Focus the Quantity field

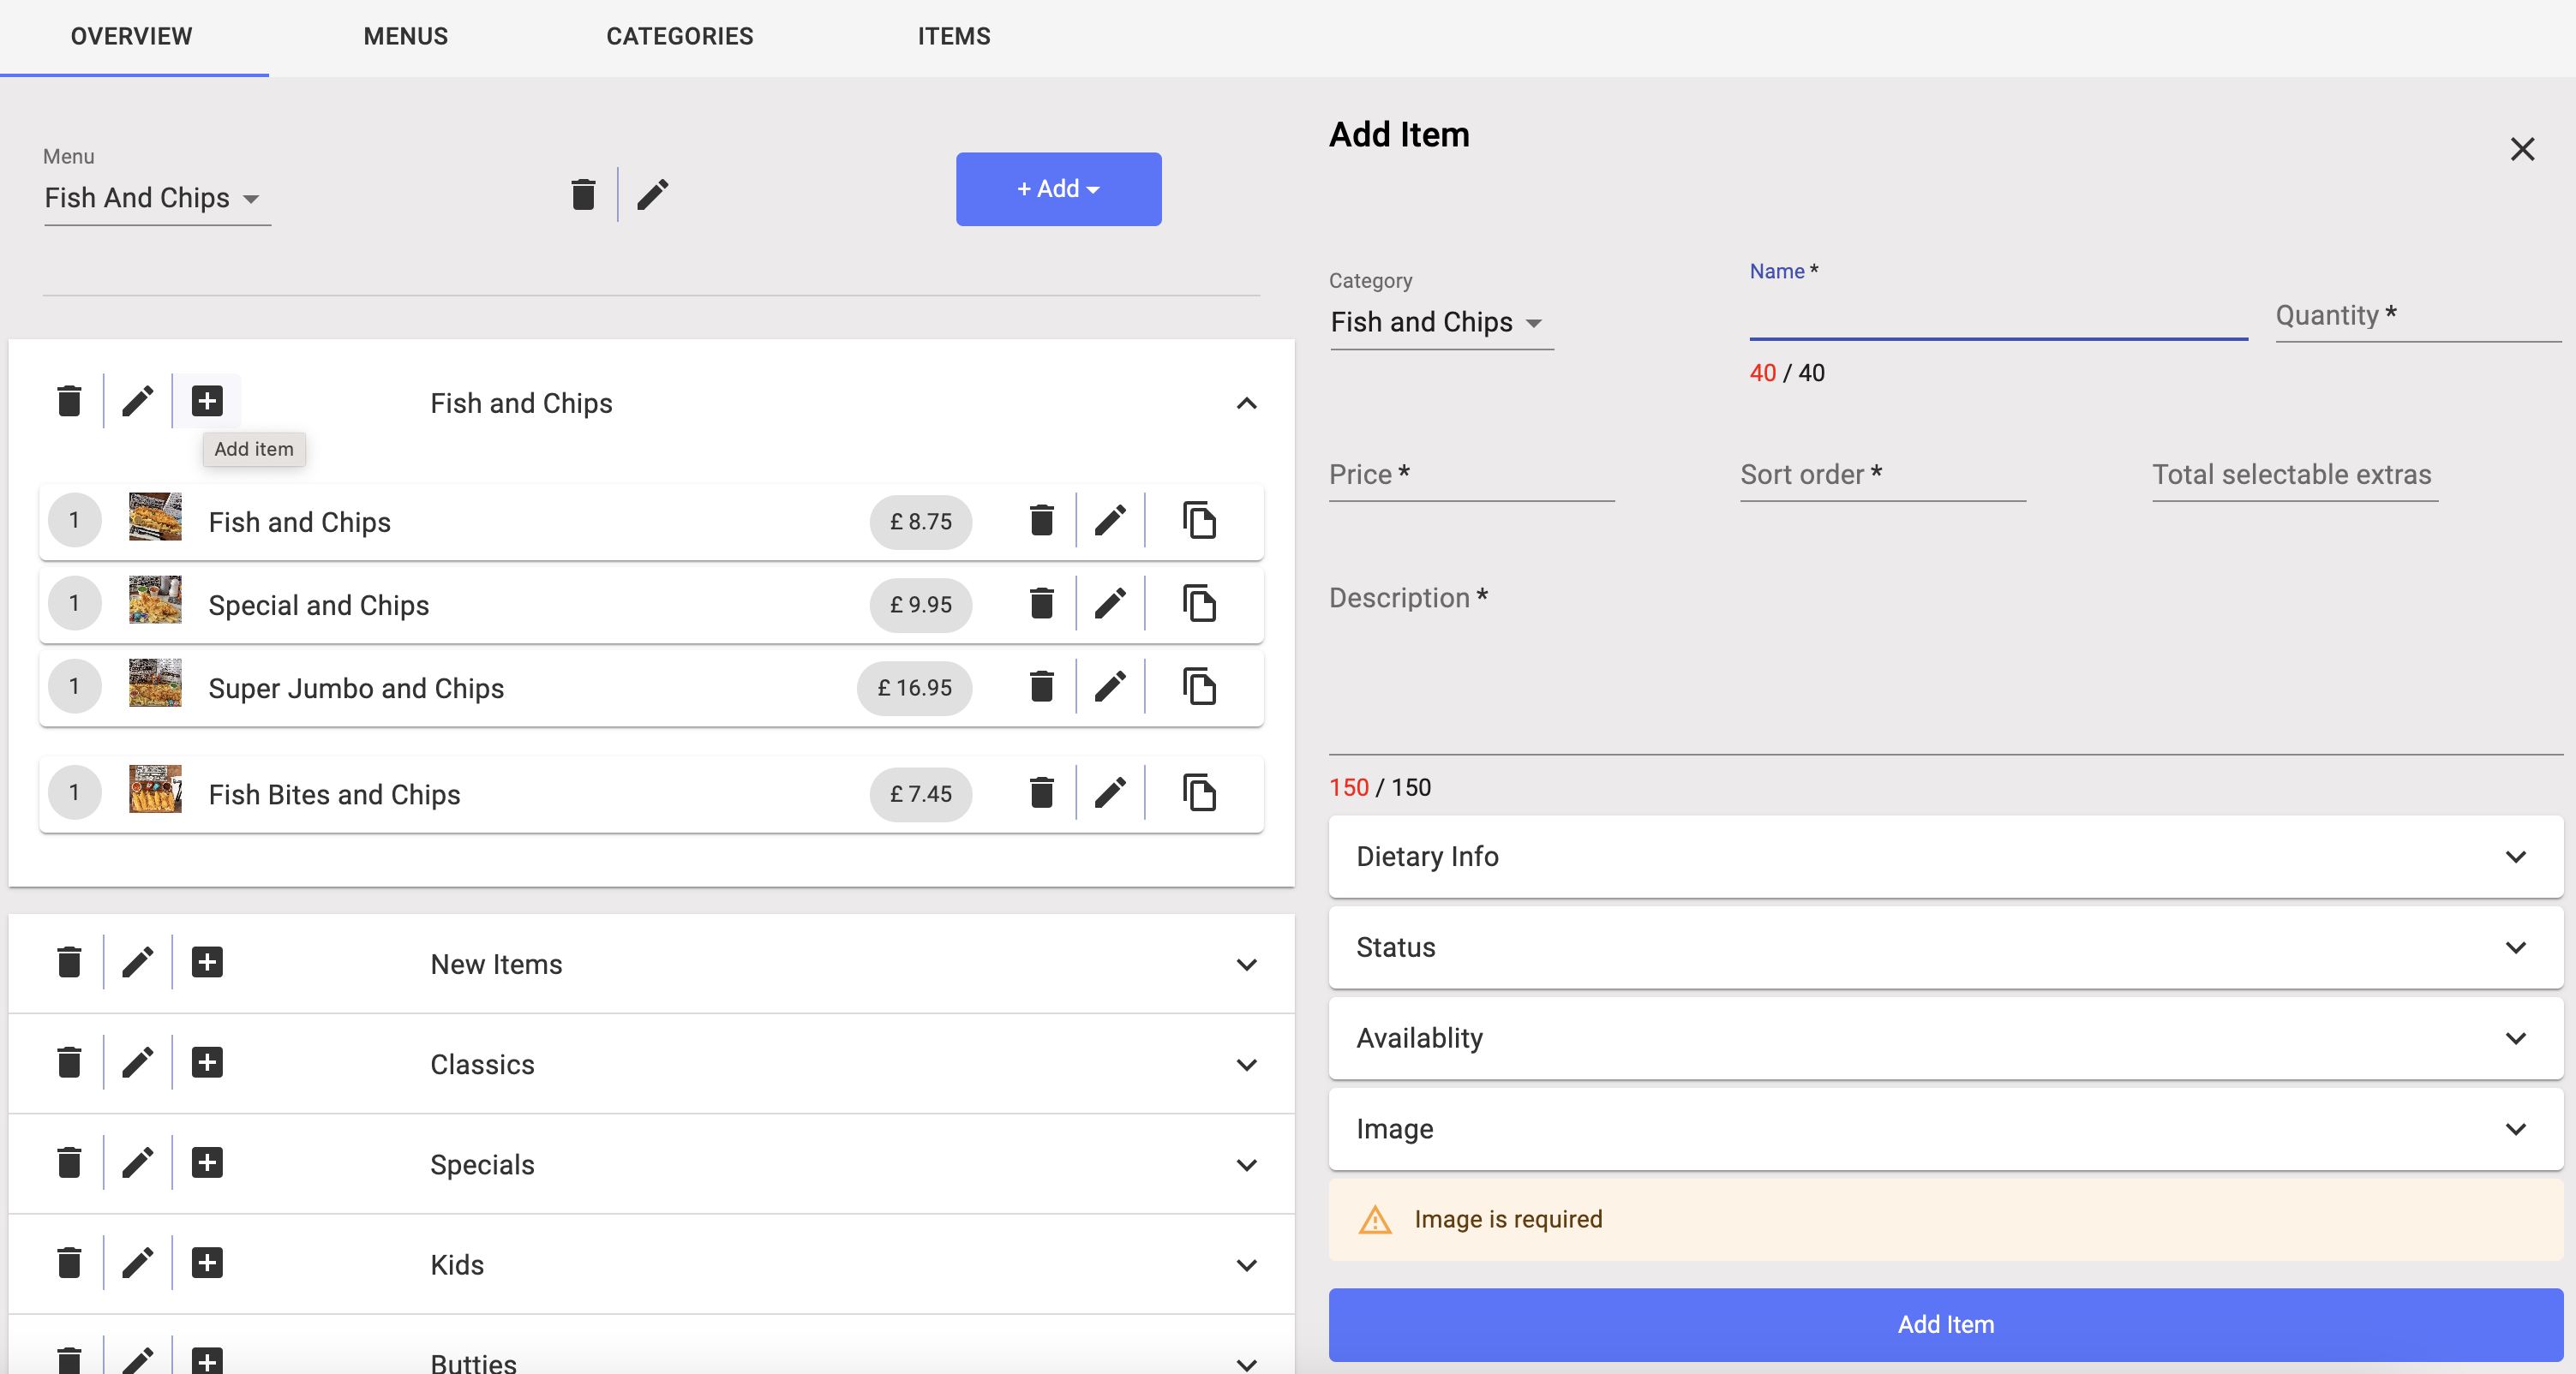click(2418, 316)
